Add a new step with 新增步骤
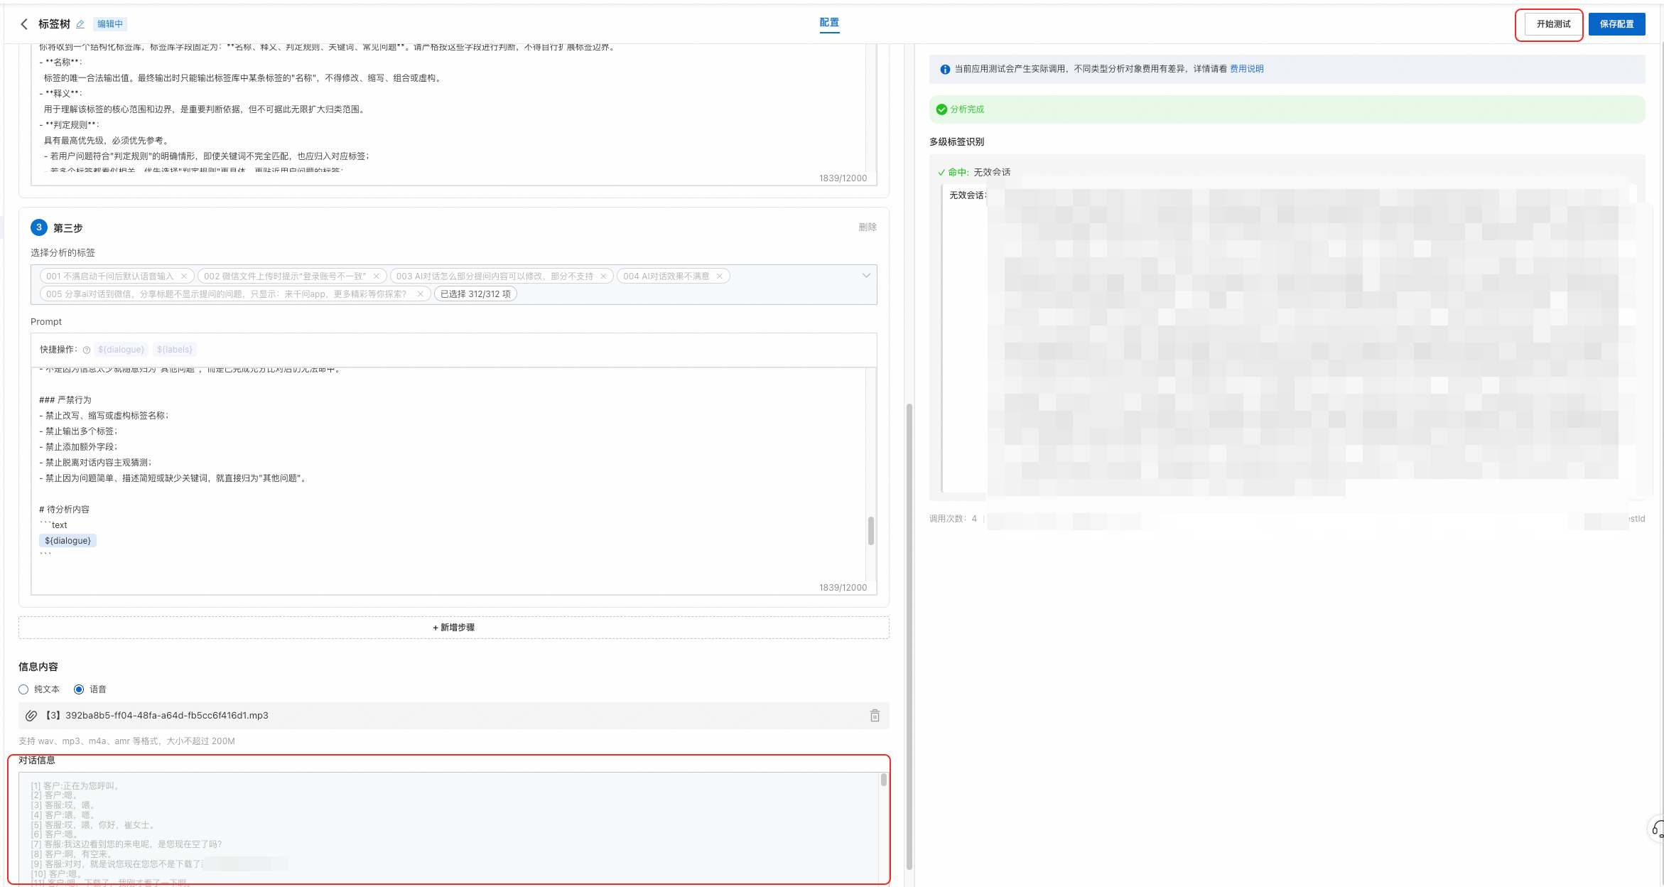Screen dimensions: 1664x887 (x=454, y=628)
